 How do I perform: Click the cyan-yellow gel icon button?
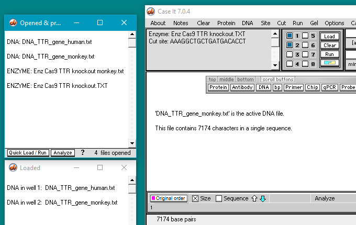click(329, 63)
